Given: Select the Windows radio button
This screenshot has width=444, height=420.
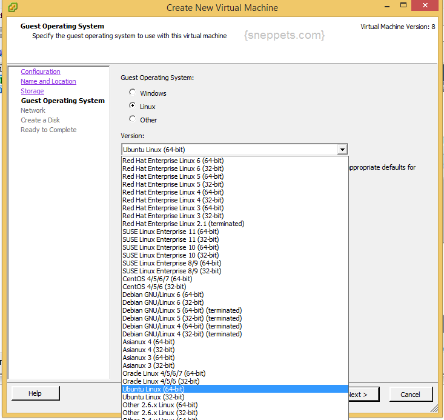Looking at the screenshot, I should [132, 92].
